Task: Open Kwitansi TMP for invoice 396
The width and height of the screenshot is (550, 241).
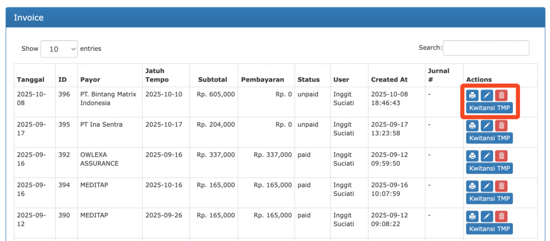Action: pos(489,108)
